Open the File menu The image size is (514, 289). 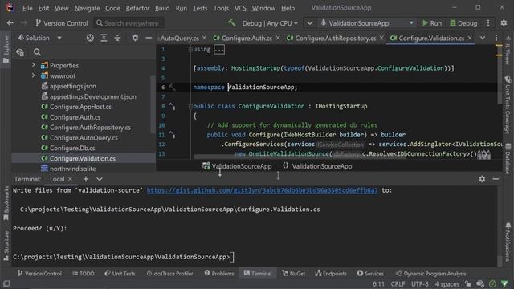(x=27, y=8)
